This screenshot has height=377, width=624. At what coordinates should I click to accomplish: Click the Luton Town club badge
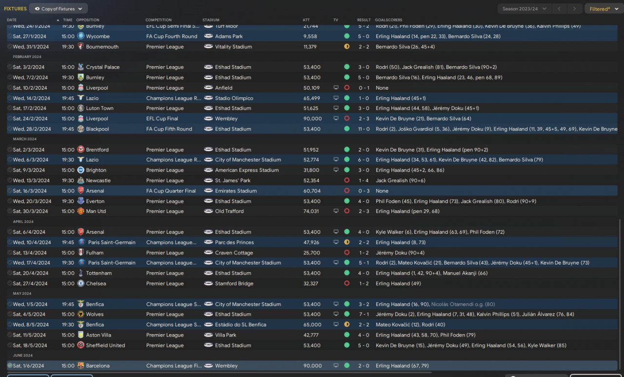coord(80,108)
